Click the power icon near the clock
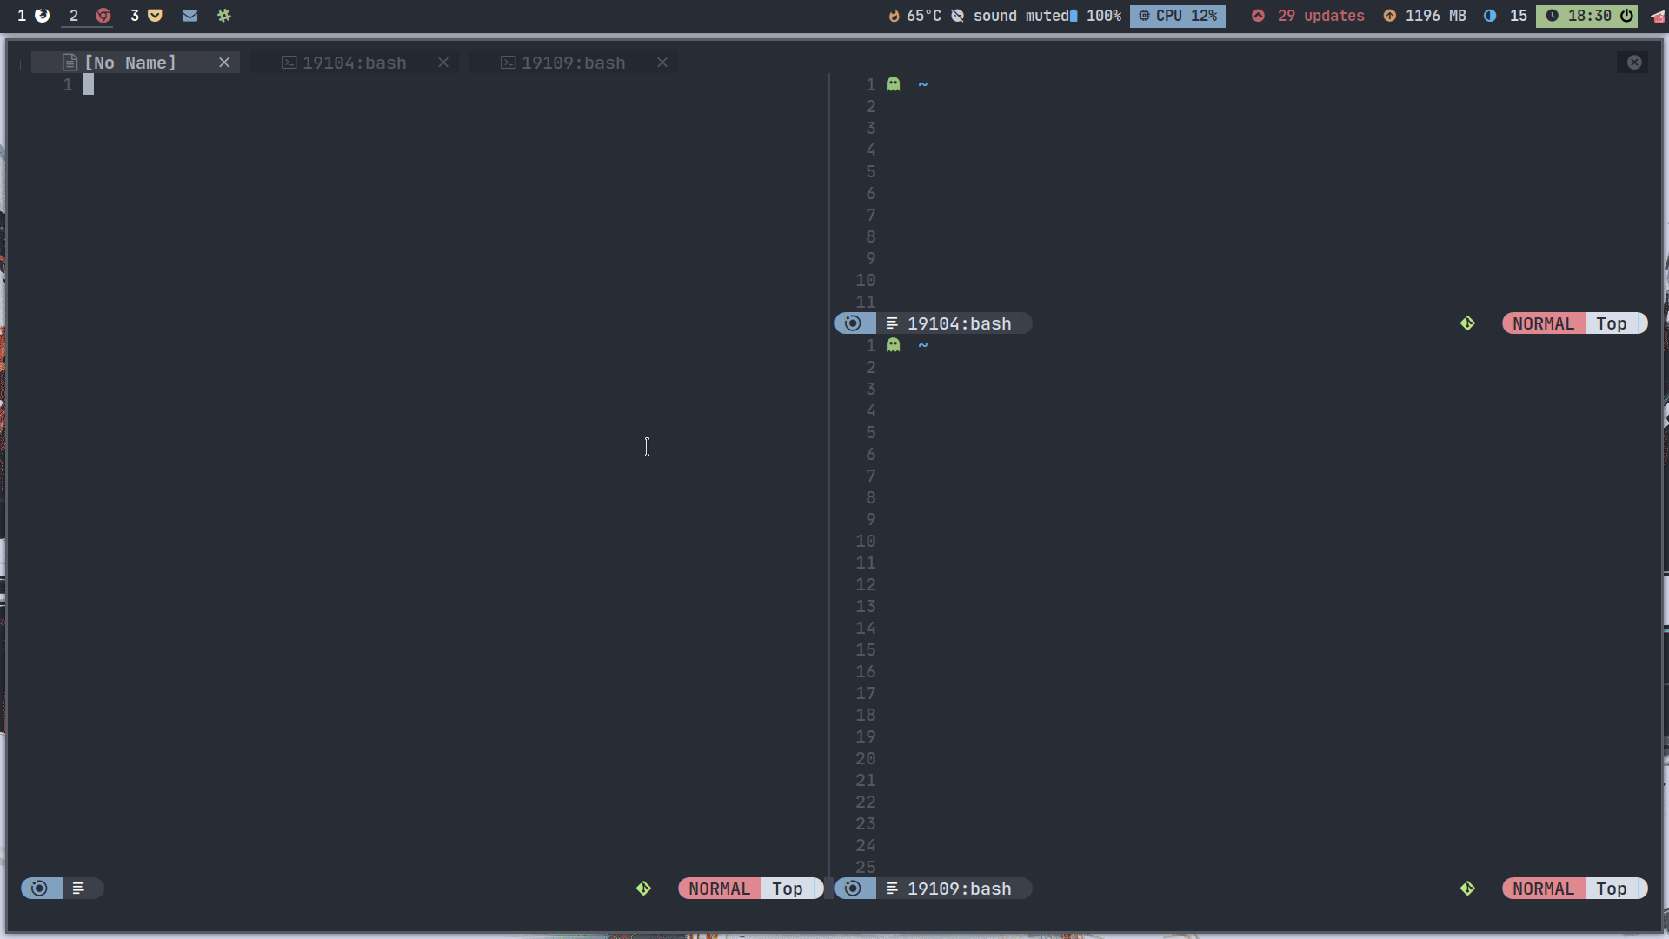 [x=1626, y=16]
